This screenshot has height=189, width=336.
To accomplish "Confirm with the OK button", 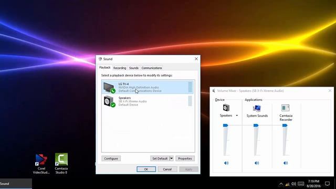I will (x=146, y=169).
